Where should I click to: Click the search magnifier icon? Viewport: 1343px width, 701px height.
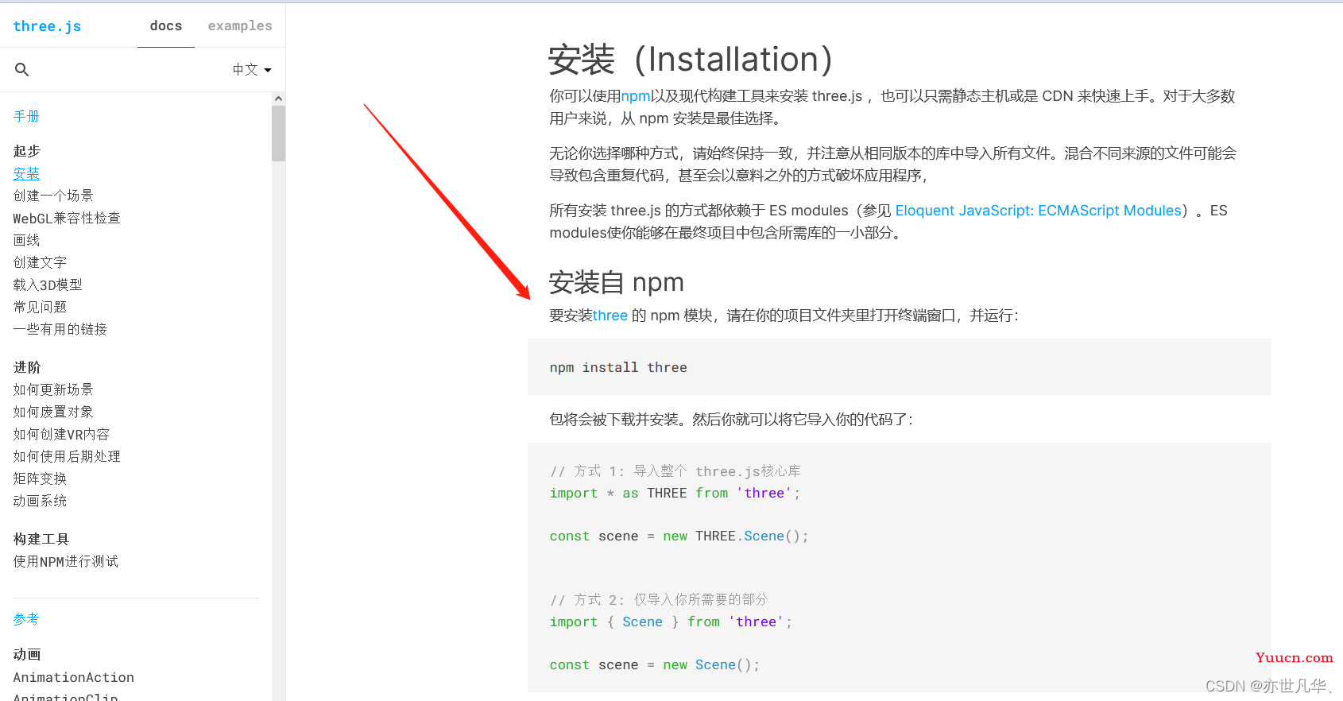tap(22, 70)
